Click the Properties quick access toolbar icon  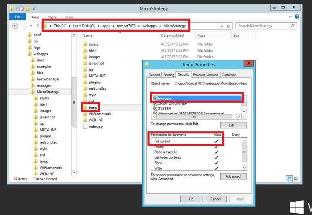[21, 8]
